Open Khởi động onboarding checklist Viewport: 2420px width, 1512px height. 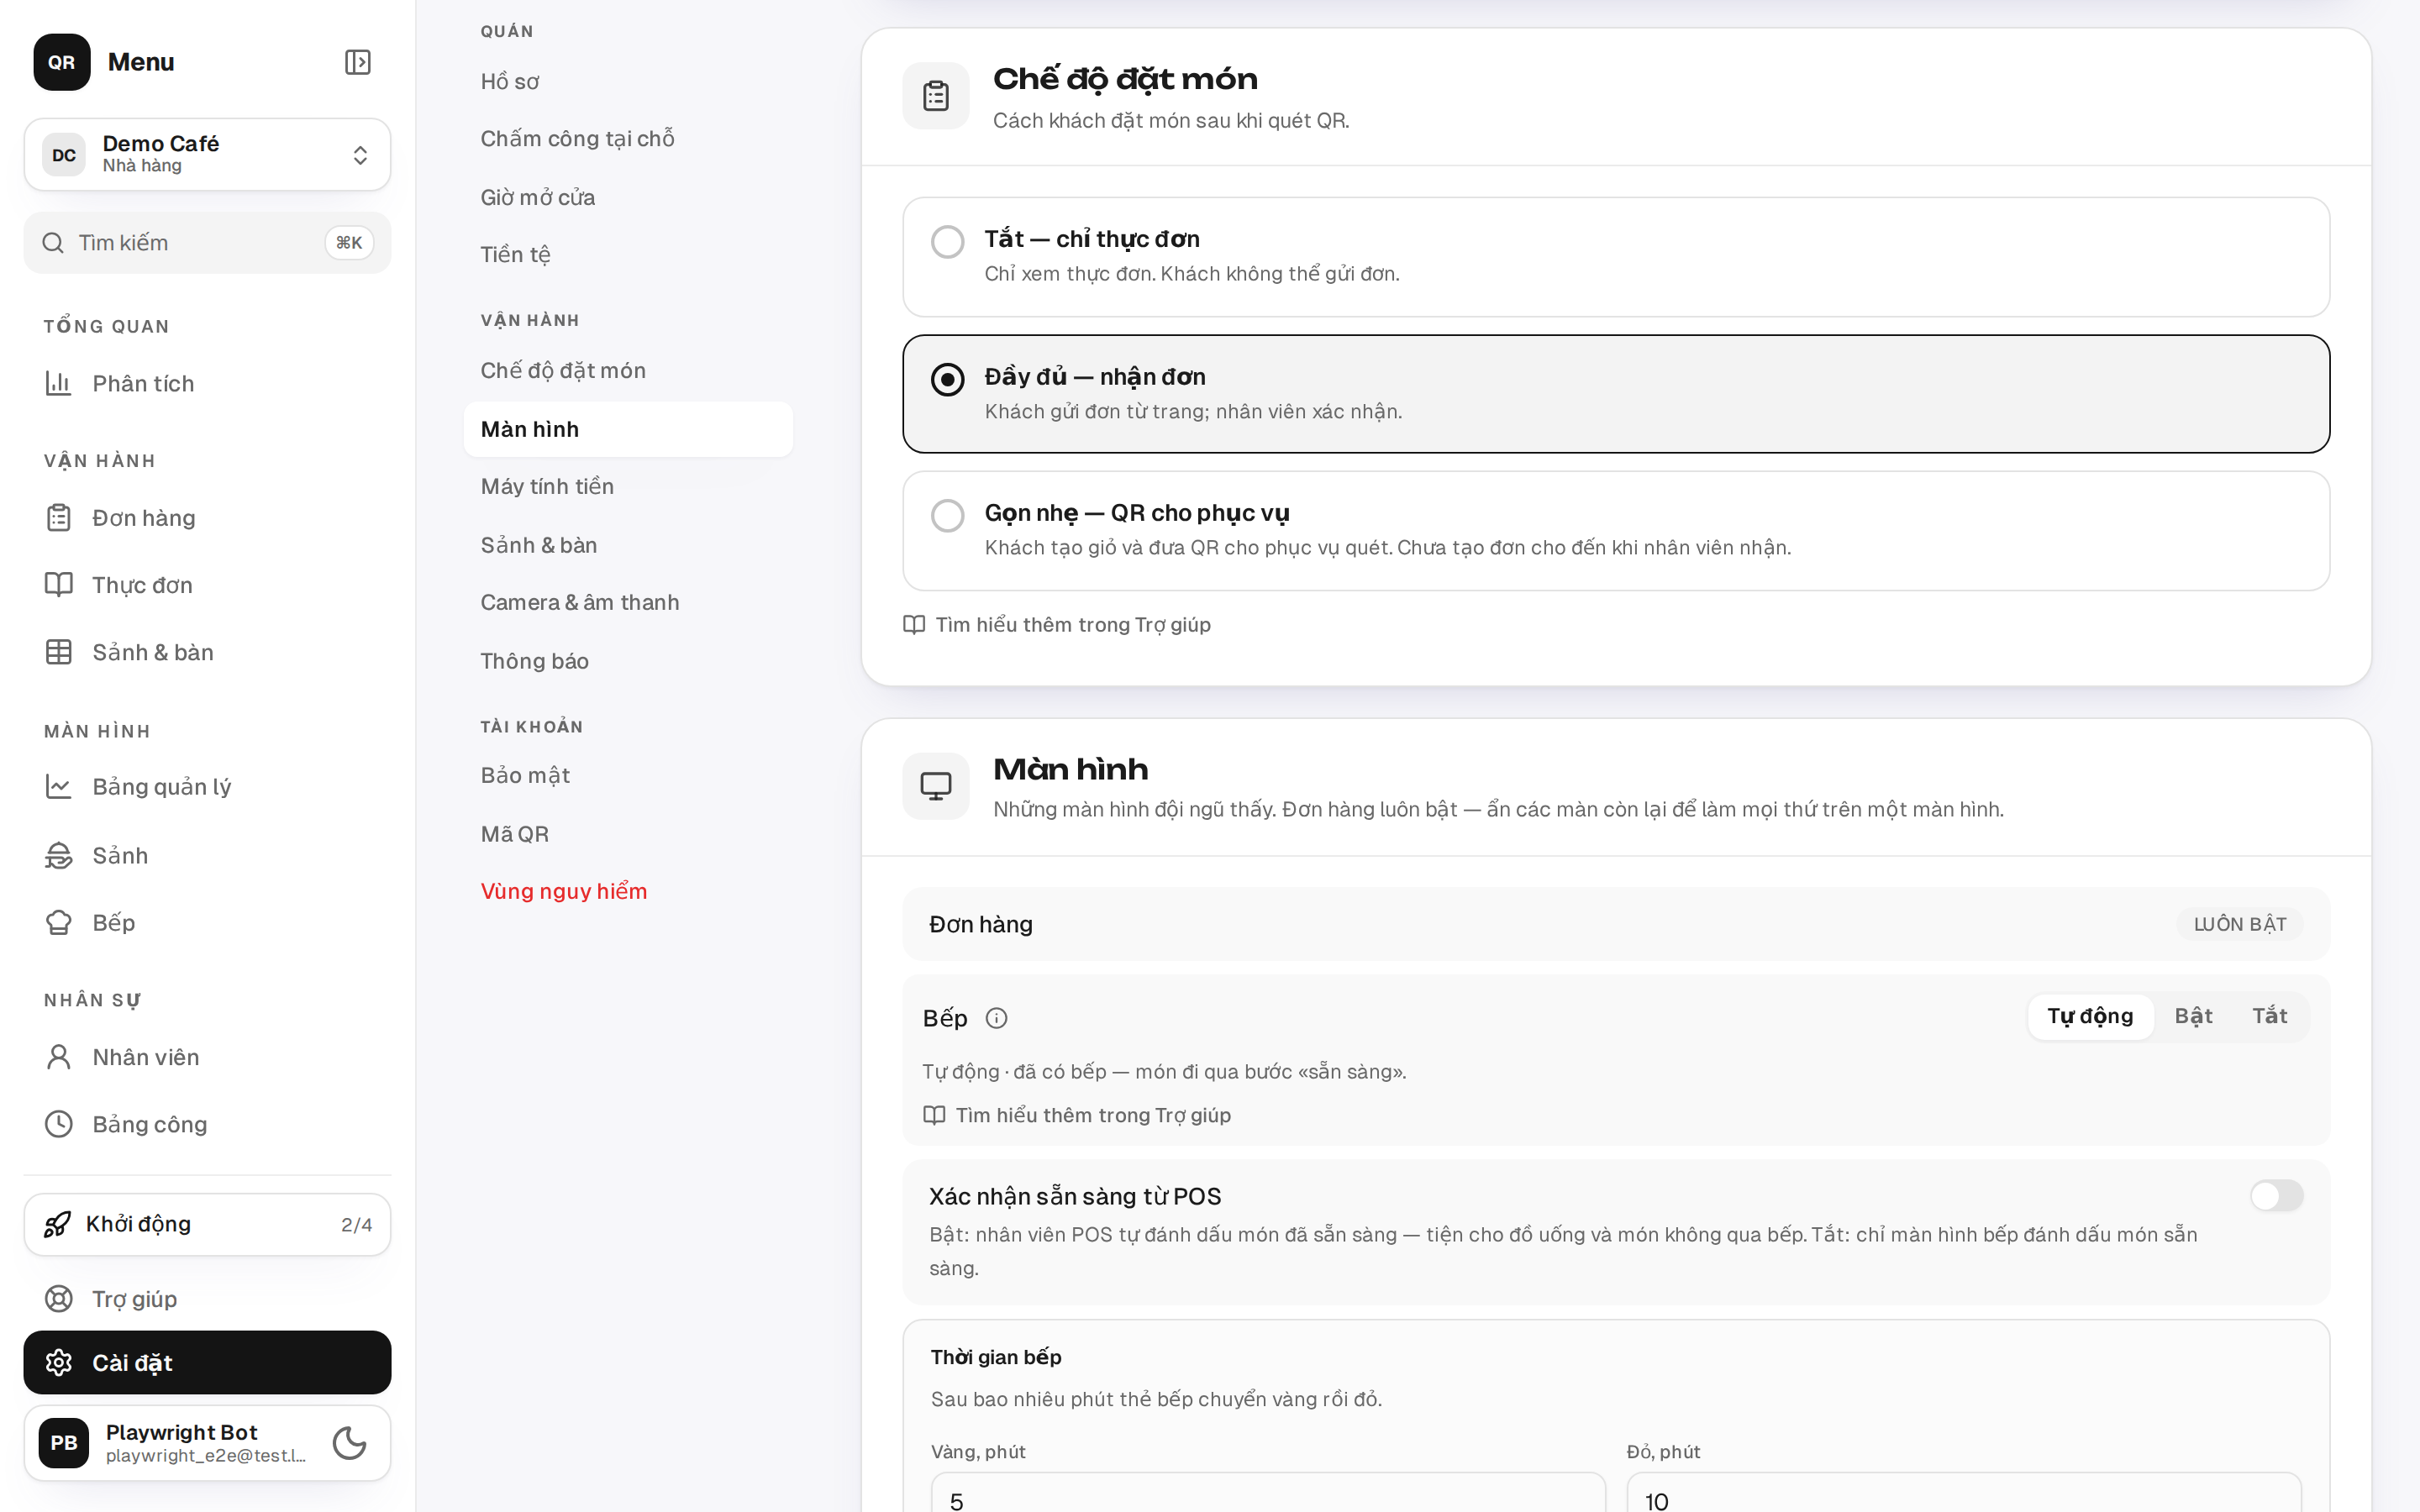click(207, 1224)
